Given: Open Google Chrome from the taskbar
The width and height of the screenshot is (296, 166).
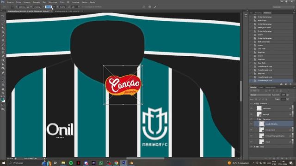Looking at the screenshot, I should coord(116,163).
